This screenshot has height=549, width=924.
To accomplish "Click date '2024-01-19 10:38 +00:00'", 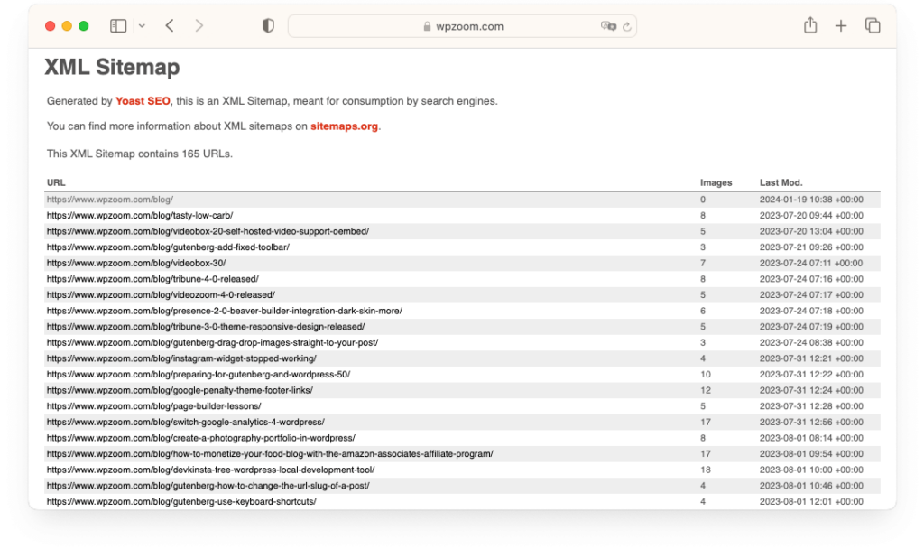I will point(811,200).
